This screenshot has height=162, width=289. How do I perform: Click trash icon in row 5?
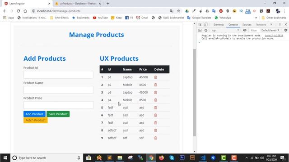coord(155,108)
